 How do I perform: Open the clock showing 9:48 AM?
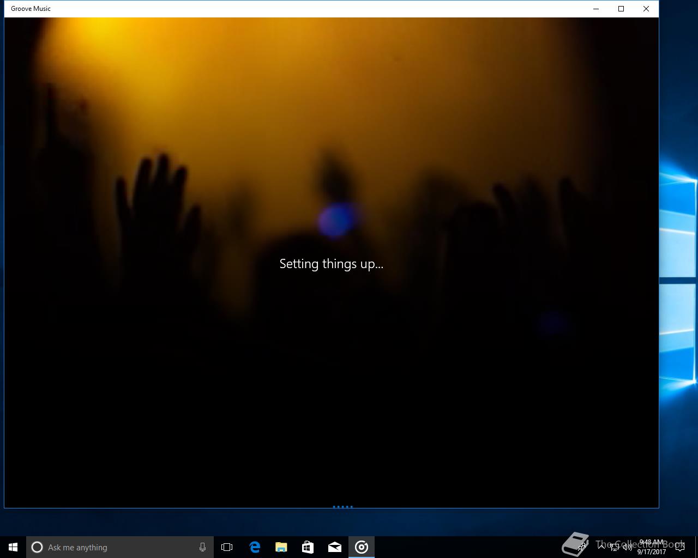coord(652,547)
